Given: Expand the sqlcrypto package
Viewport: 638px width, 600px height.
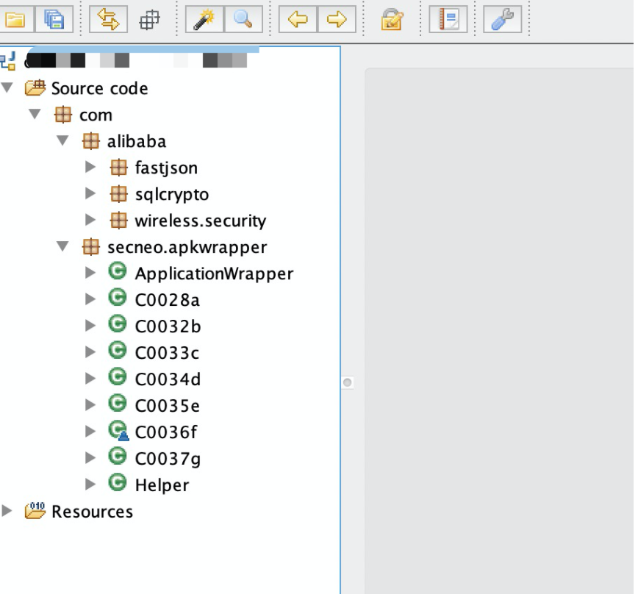Looking at the screenshot, I should [x=90, y=193].
